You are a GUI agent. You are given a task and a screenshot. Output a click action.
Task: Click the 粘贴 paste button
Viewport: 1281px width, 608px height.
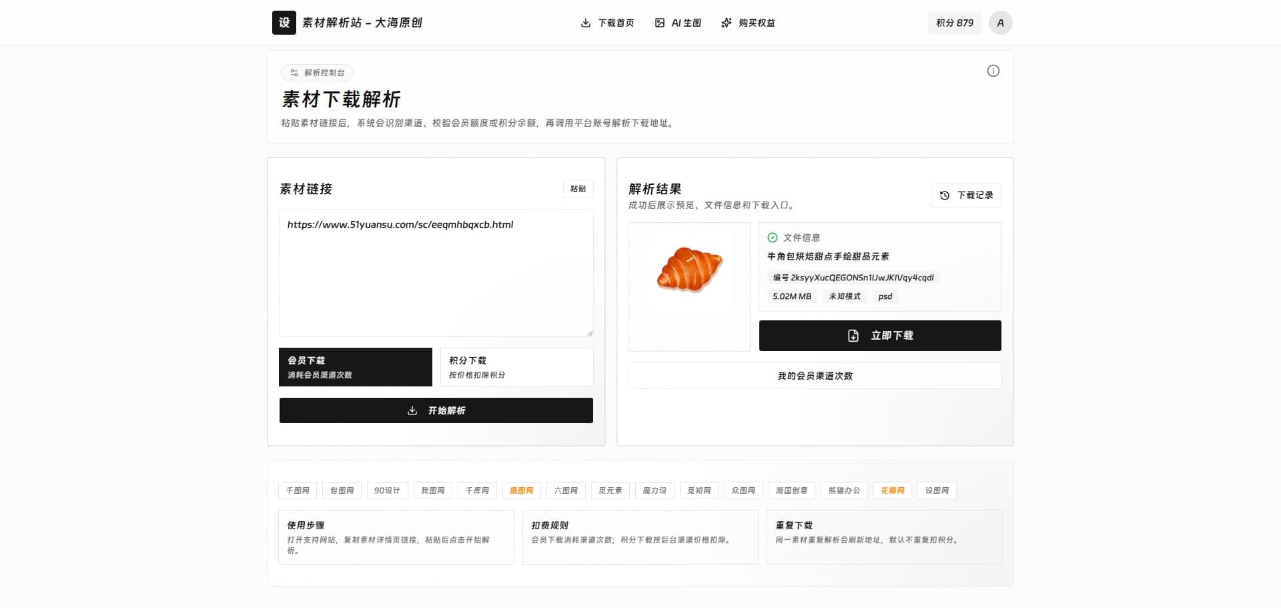point(578,189)
